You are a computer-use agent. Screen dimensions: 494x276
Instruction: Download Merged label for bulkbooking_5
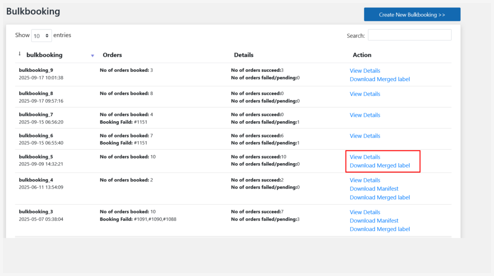pos(380,166)
